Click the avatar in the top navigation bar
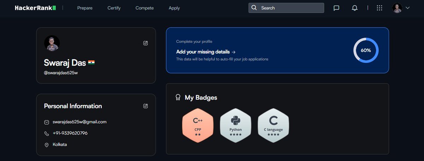 pyautogui.click(x=397, y=8)
